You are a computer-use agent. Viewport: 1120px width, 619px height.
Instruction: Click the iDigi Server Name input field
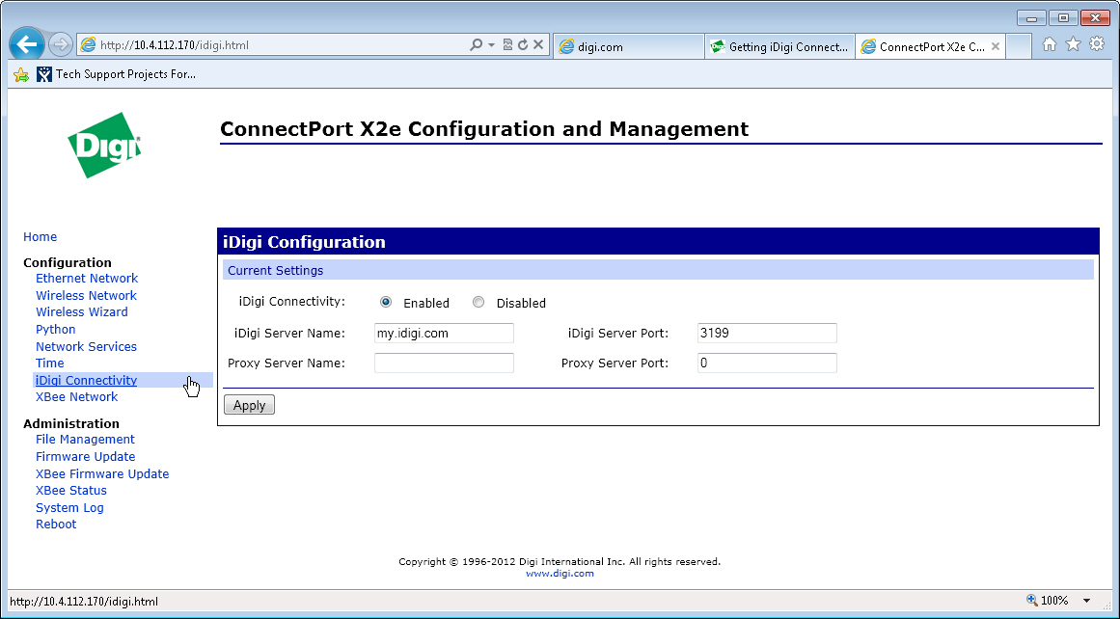tap(444, 334)
